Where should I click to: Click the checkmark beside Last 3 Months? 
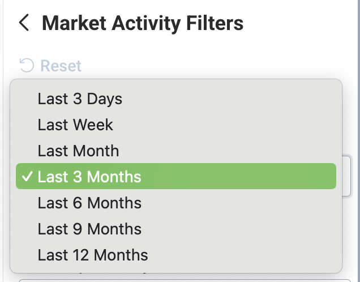[27, 177]
